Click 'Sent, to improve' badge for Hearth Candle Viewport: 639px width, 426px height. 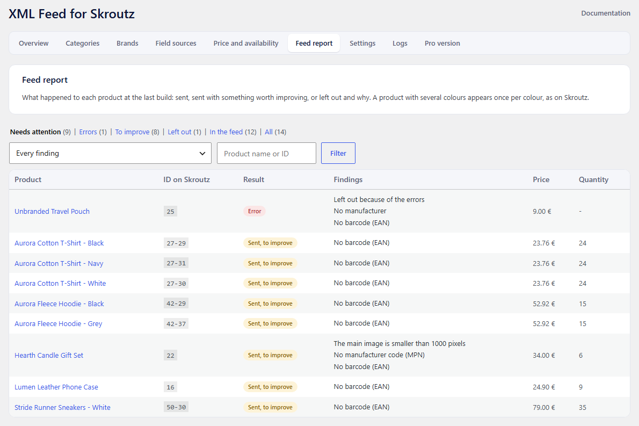pyautogui.click(x=270, y=355)
